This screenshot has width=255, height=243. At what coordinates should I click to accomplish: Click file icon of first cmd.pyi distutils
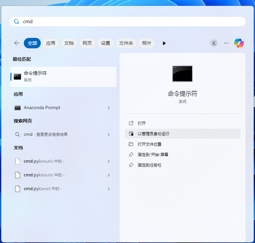point(18,161)
